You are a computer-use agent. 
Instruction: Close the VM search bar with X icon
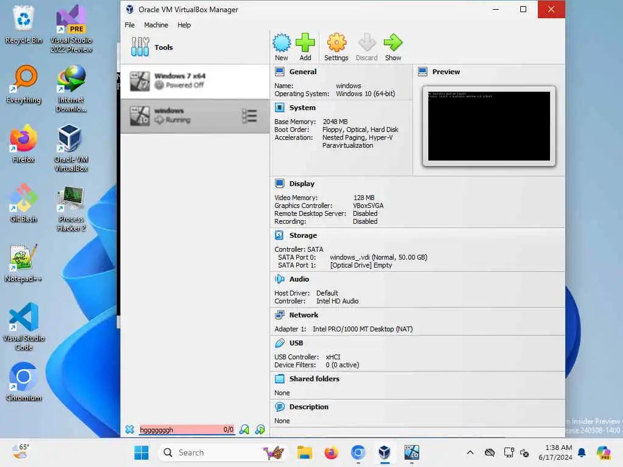(130, 429)
